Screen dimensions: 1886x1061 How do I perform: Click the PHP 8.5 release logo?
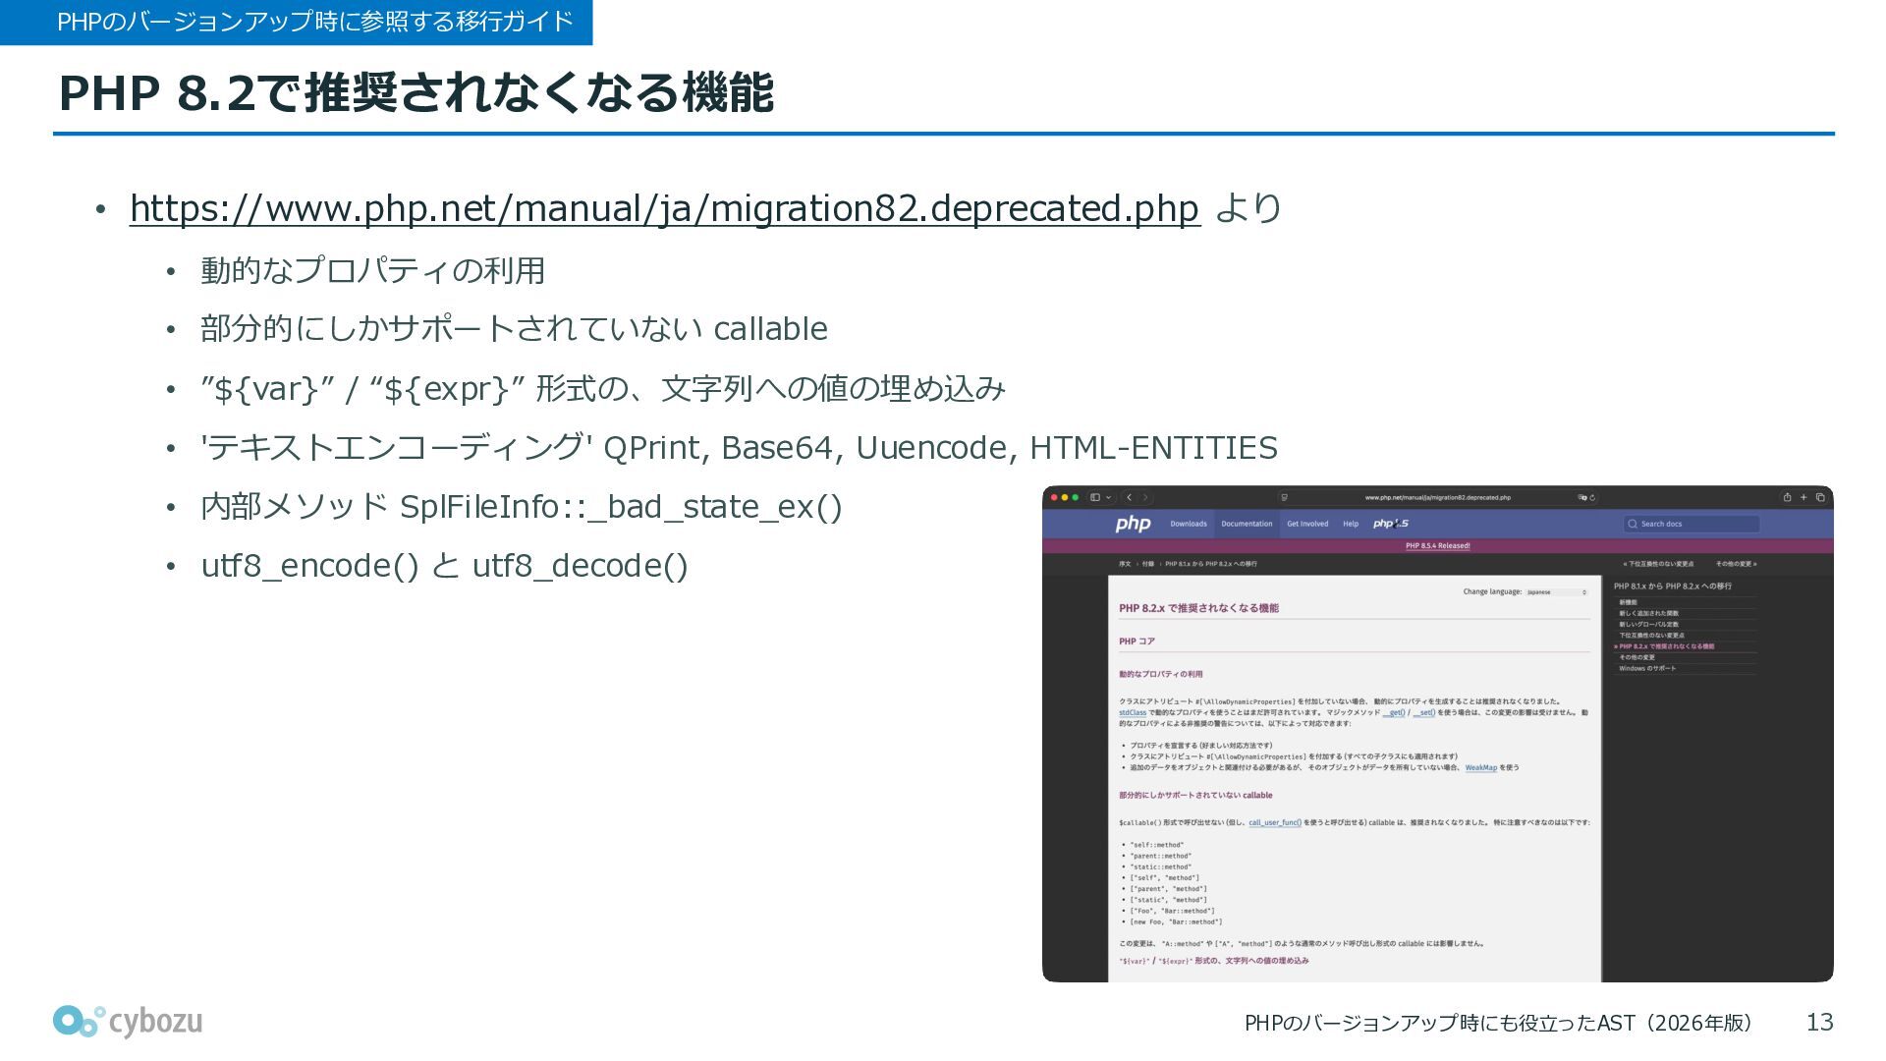point(1390,524)
